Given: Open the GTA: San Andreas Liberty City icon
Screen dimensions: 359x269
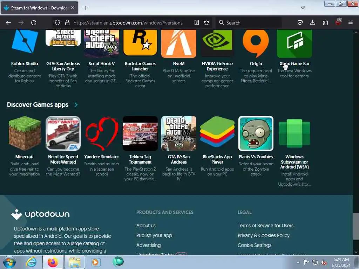Looking at the screenshot, I should (x=63, y=38).
